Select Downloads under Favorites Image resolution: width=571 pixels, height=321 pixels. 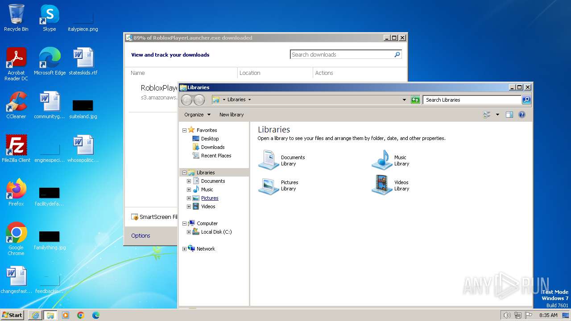click(213, 147)
